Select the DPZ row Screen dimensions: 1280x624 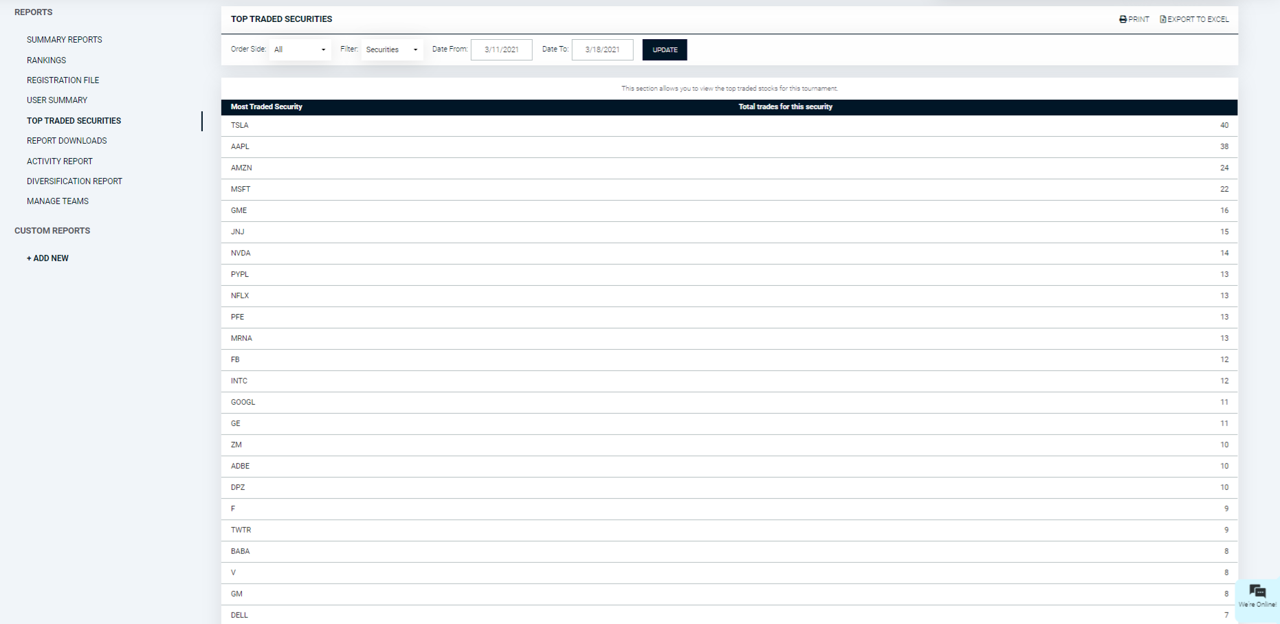tap(729, 487)
